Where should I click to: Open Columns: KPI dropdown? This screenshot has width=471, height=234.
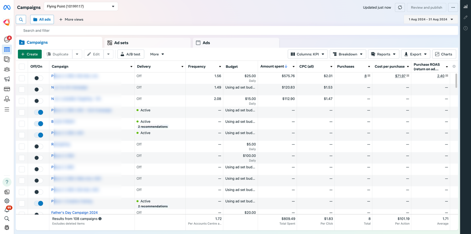tap(308, 54)
